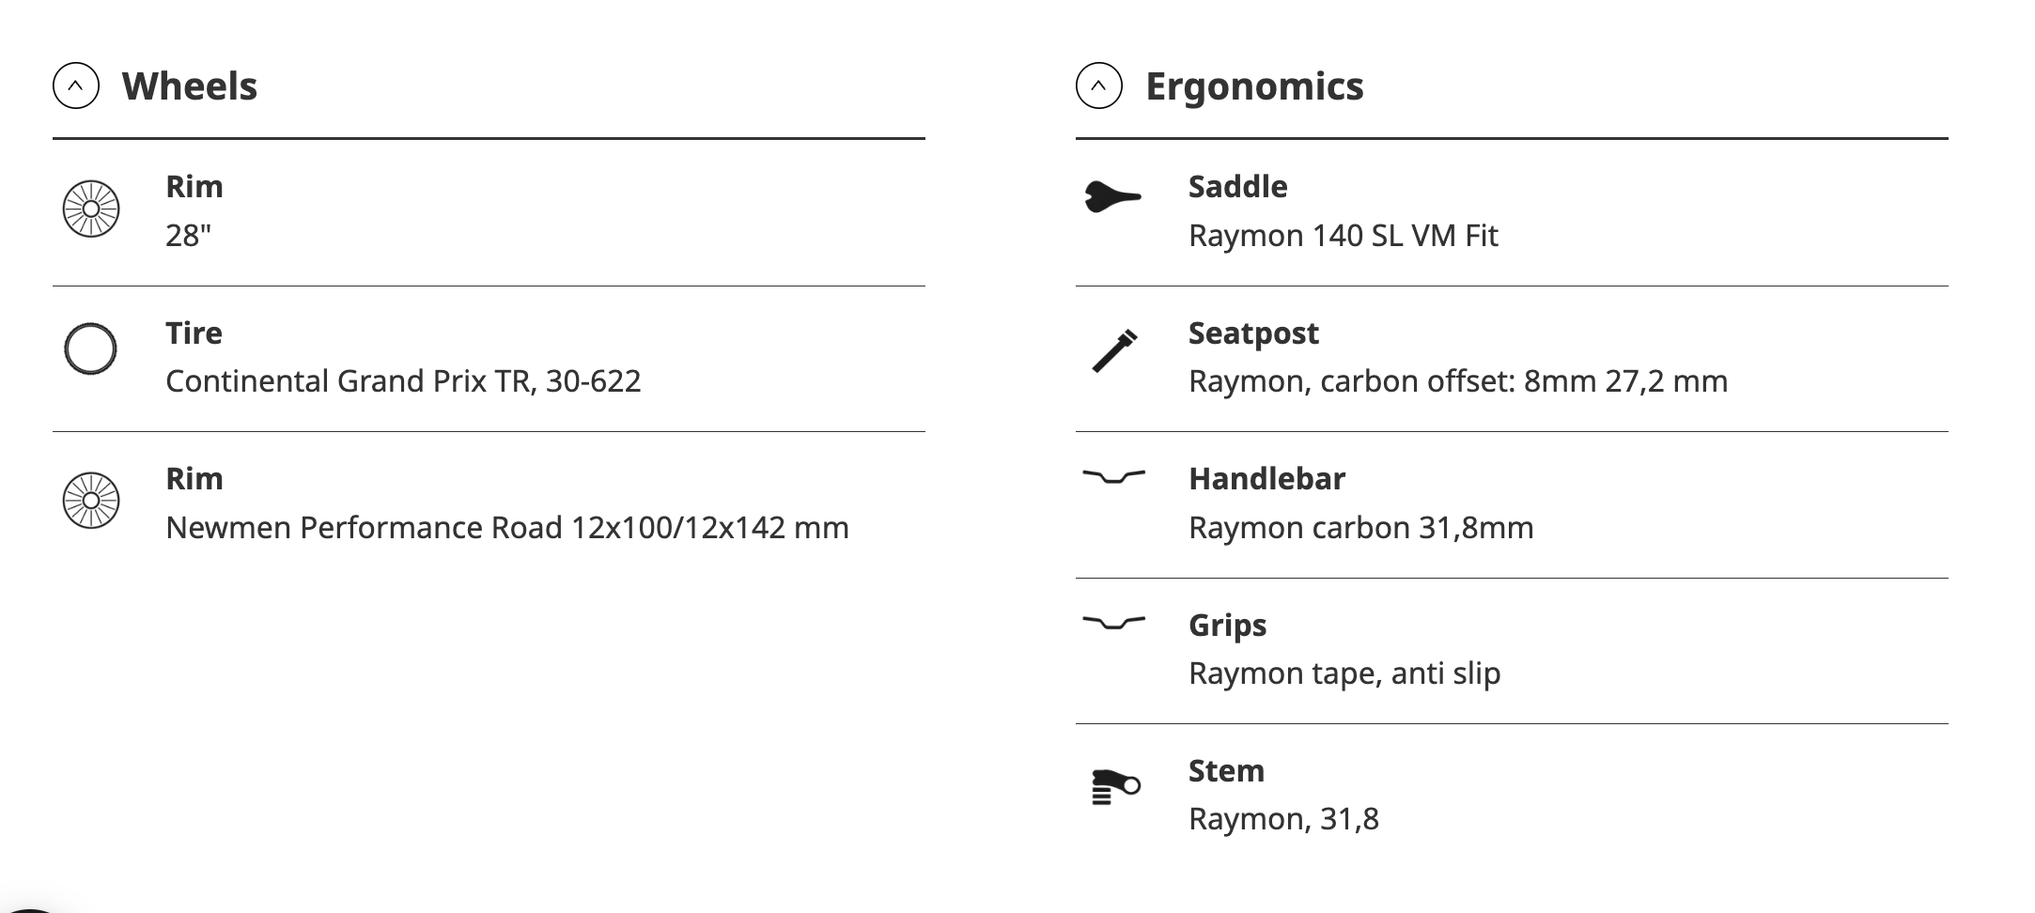Click the wheel icon beside 28" rim
Viewport: 2035px width, 913px height.
coord(91,209)
